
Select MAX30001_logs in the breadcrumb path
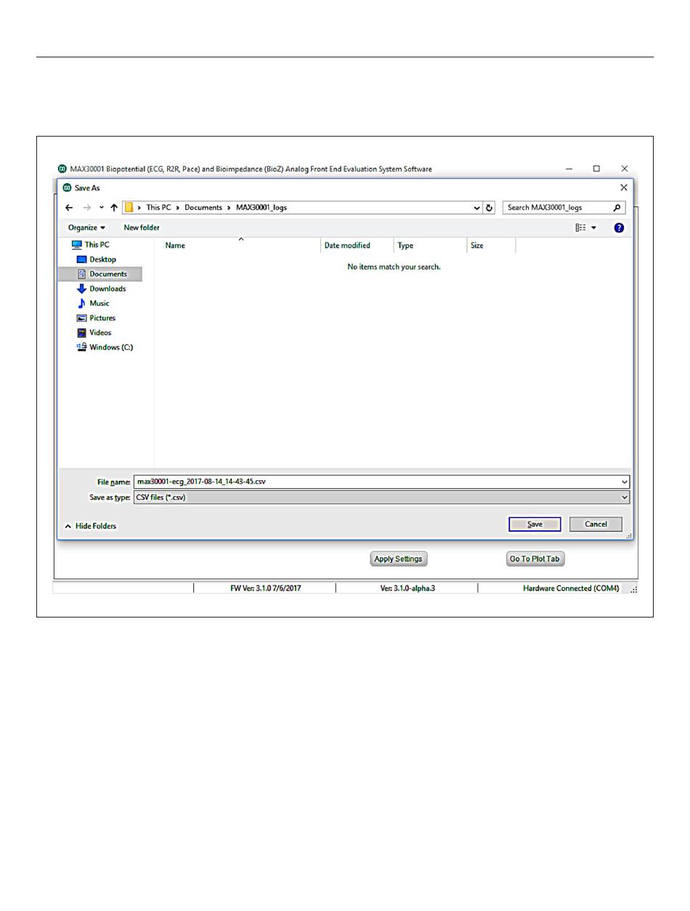[x=261, y=208]
